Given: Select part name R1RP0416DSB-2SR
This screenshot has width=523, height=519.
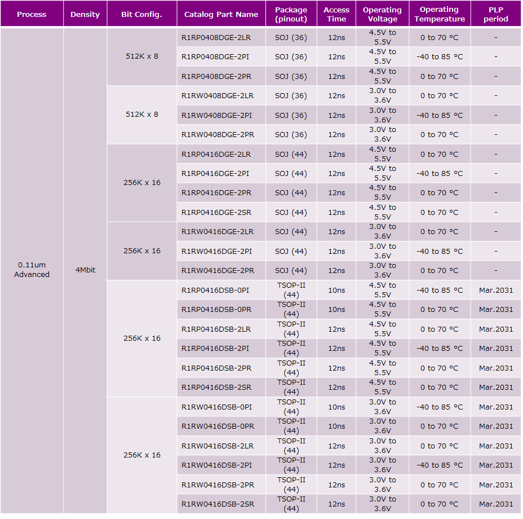Looking at the screenshot, I should pyautogui.click(x=216, y=388).
